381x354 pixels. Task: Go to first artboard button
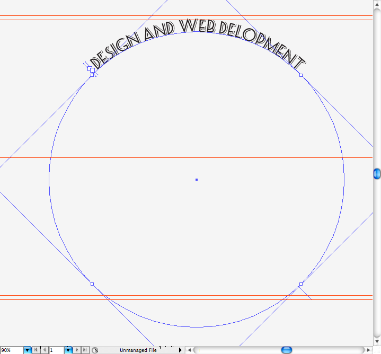pyautogui.click(x=36, y=350)
